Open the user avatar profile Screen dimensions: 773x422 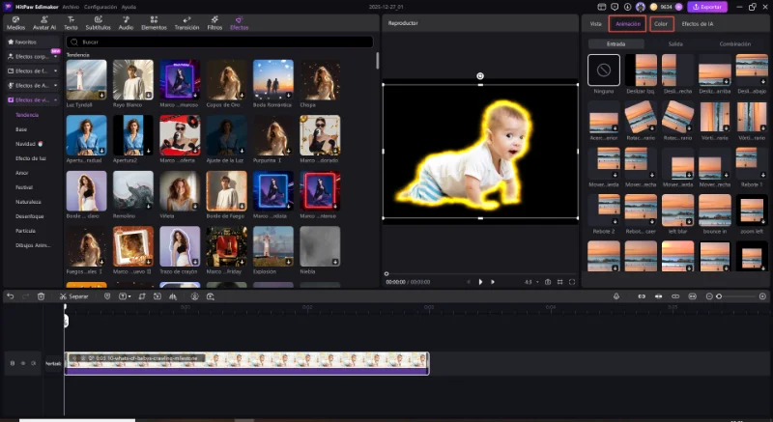click(641, 7)
